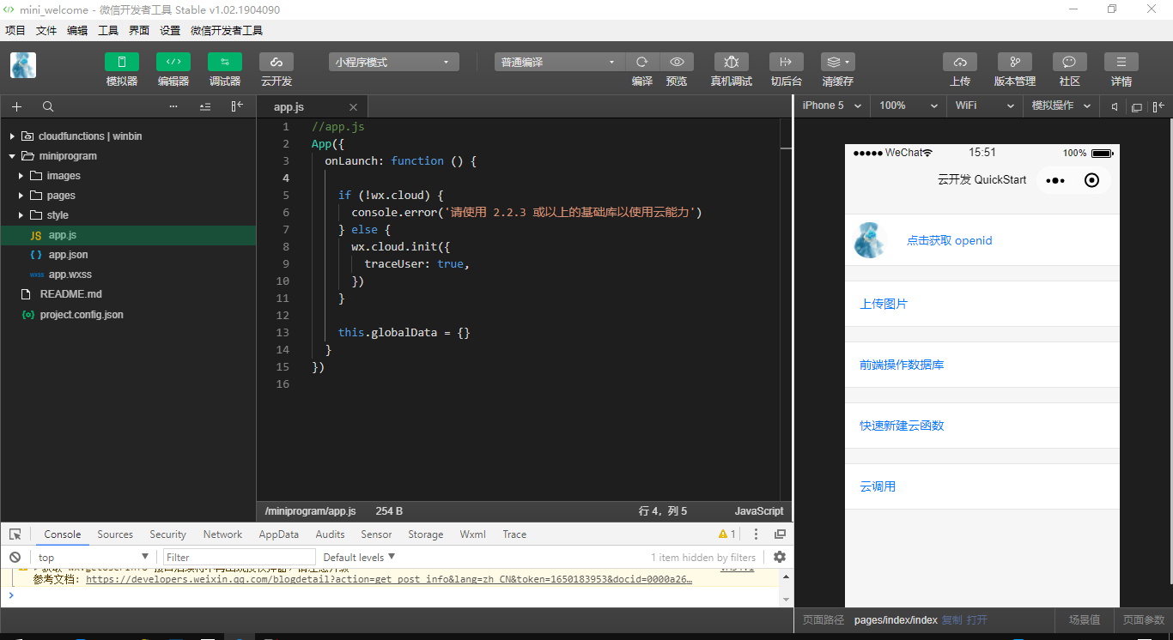1173x640 pixels.
Task: Toggle the 编辑器 editor panel button
Action: pos(173,62)
